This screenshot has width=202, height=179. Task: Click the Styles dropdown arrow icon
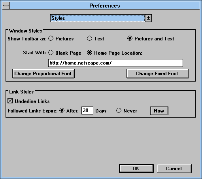(x=148, y=18)
